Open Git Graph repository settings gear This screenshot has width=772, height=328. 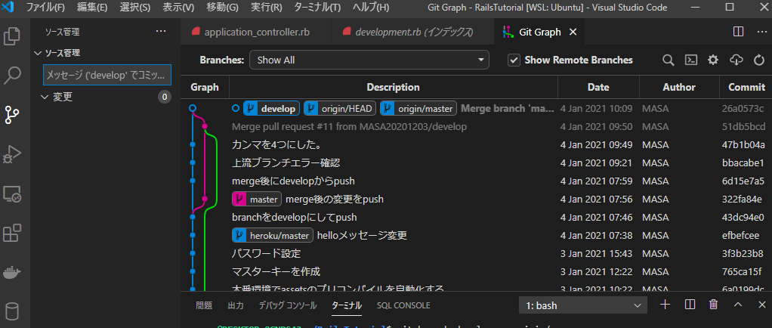tap(713, 60)
